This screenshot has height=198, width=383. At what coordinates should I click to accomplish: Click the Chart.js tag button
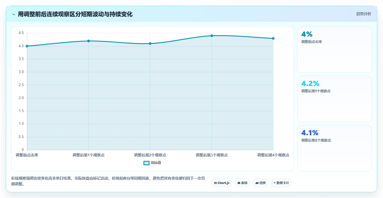pyautogui.click(x=222, y=183)
